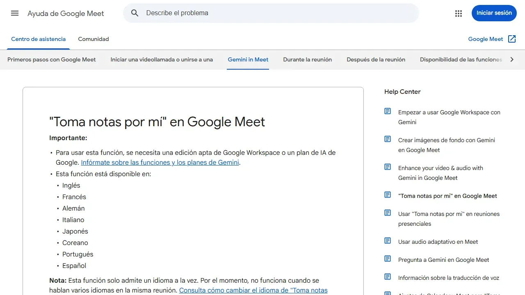Open Usar audio adaptativo en Meet article
Image resolution: width=525 pixels, height=295 pixels.
point(438,242)
